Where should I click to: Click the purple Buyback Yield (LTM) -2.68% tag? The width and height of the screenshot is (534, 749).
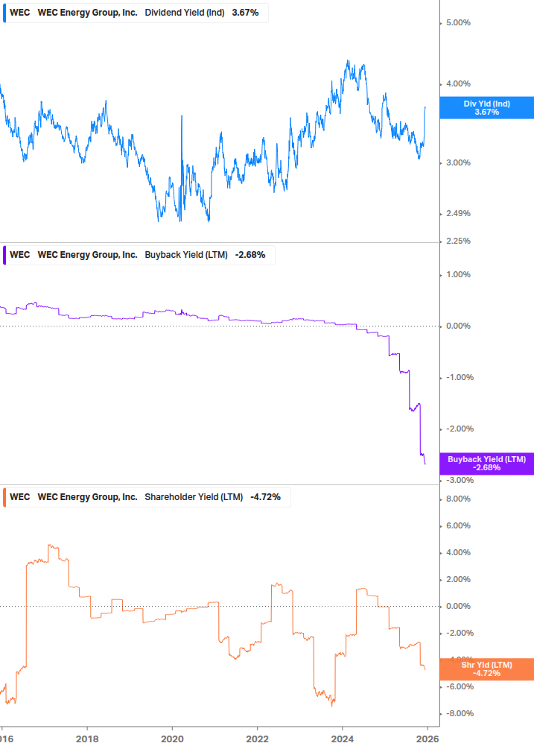tap(486, 464)
